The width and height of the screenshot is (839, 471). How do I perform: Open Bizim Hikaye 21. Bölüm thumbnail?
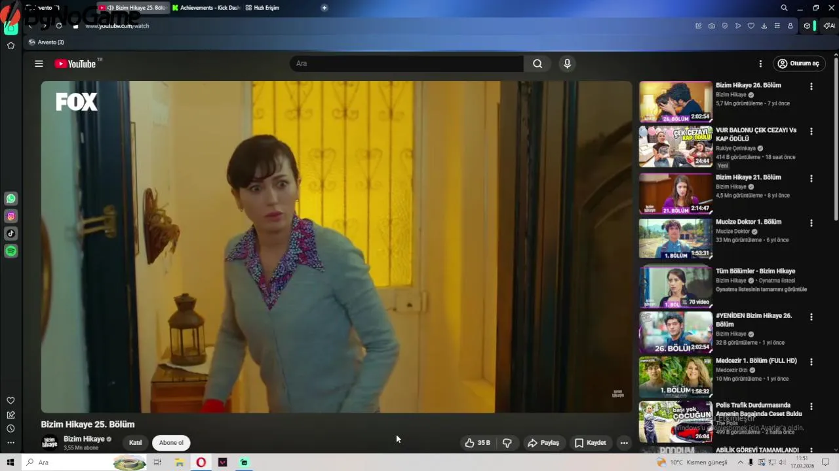[x=675, y=194]
